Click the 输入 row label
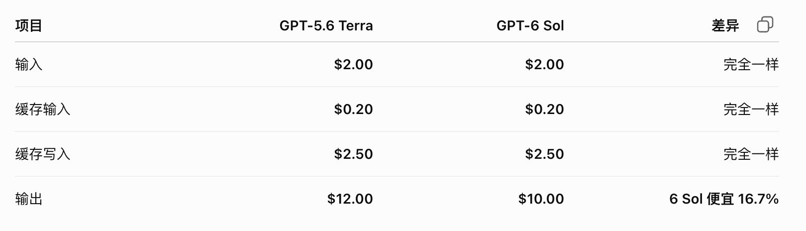 coord(29,65)
